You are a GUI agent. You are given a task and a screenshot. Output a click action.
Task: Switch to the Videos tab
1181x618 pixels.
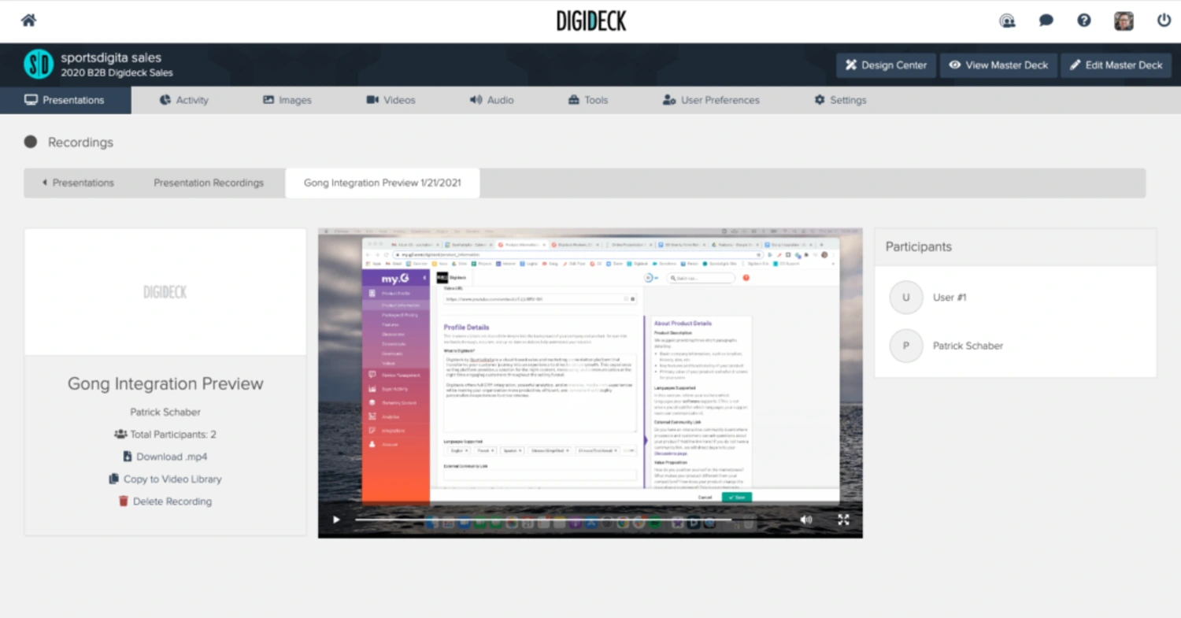[391, 100]
